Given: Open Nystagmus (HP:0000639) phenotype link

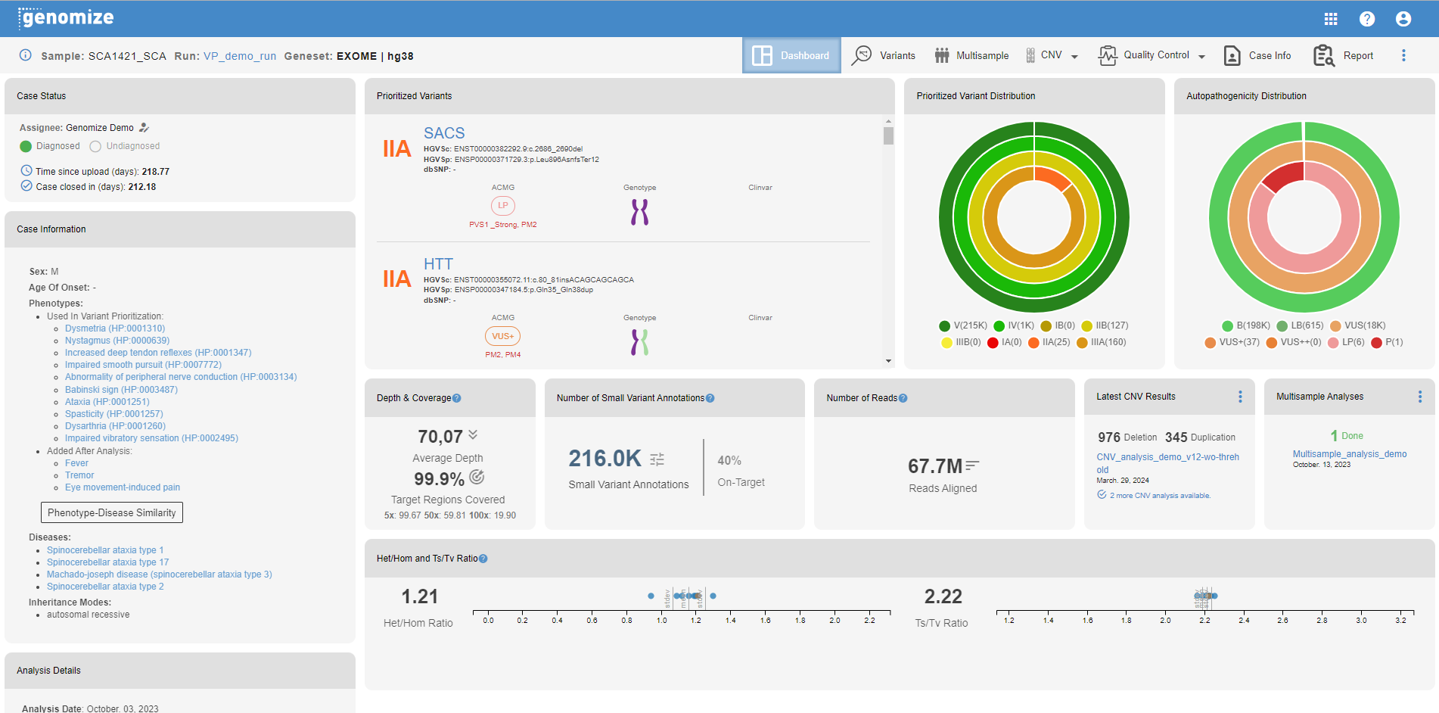Looking at the screenshot, I should click(117, 341).
